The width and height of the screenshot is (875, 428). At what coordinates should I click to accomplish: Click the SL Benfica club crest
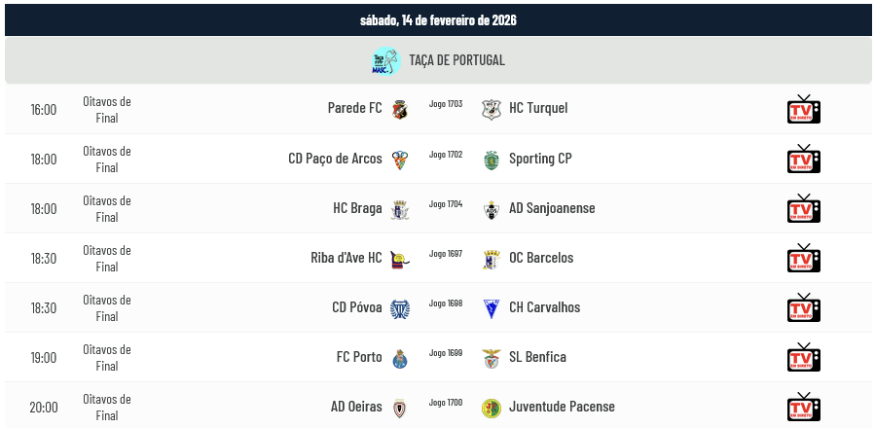click(x=491, y=358)
